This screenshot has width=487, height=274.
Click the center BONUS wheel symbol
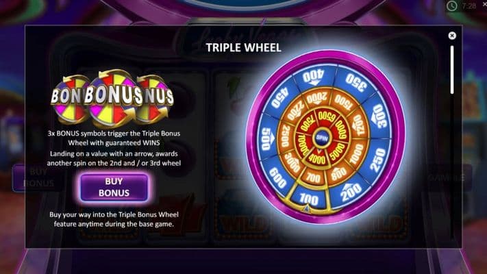coord(113,97)
